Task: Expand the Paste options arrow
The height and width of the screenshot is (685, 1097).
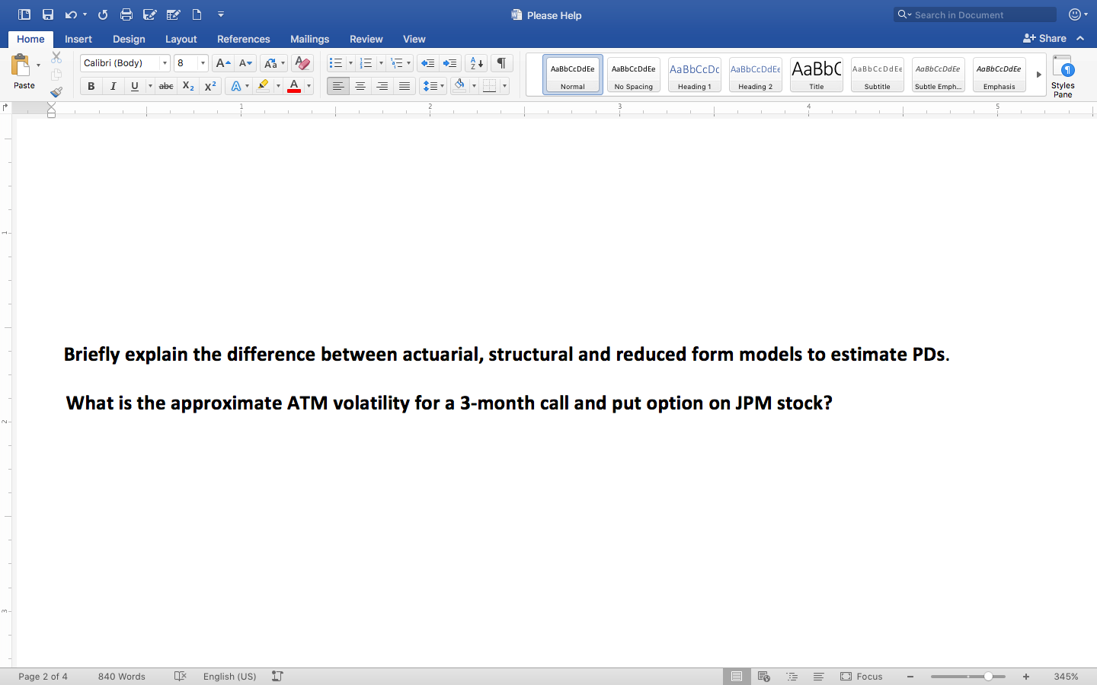Action: pyautogui.click(x=38, y=65)
